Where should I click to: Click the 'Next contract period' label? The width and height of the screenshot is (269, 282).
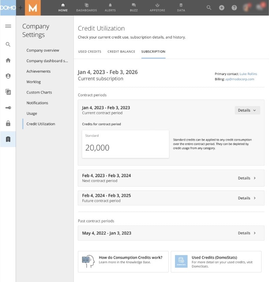tap(100, 181)
